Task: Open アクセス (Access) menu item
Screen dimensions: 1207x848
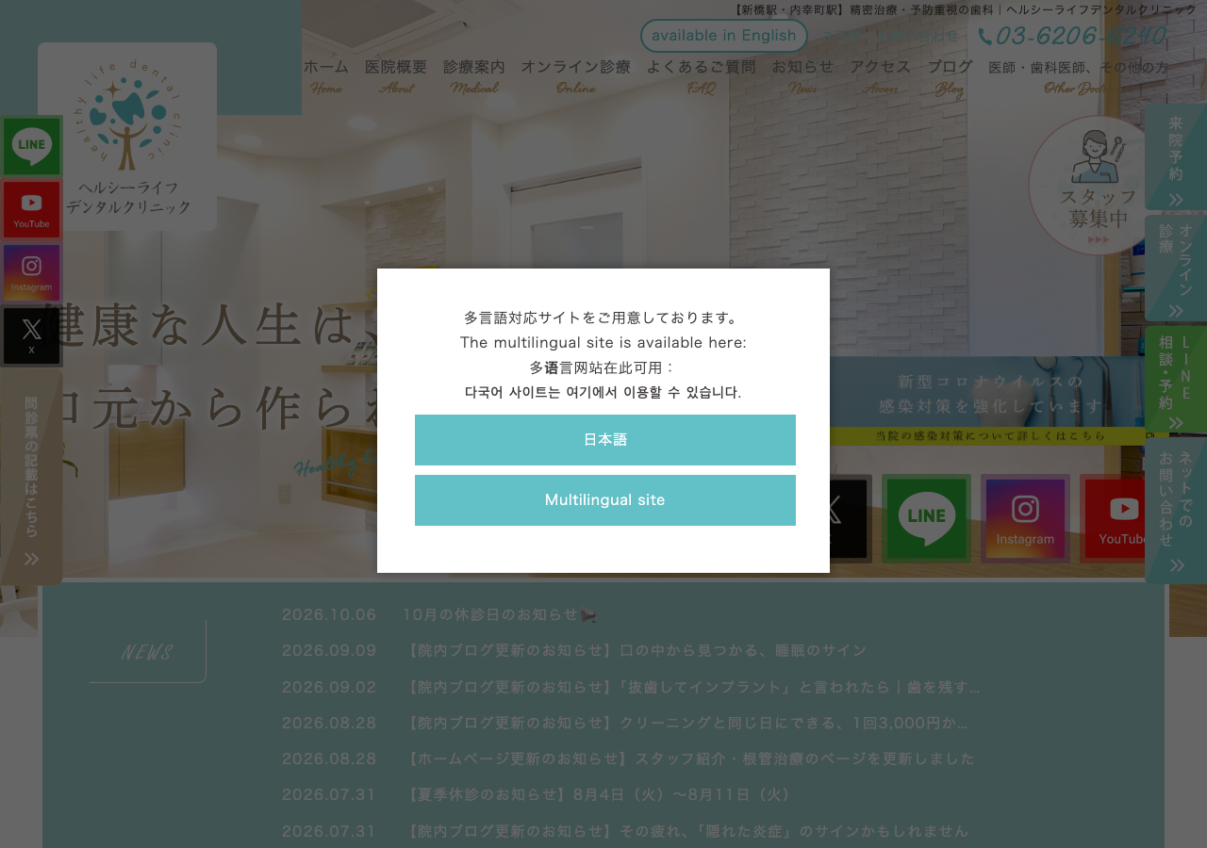Action: (x=881, y=76)
